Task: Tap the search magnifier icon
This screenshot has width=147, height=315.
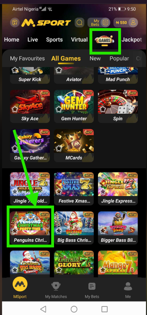Action: 79,23
